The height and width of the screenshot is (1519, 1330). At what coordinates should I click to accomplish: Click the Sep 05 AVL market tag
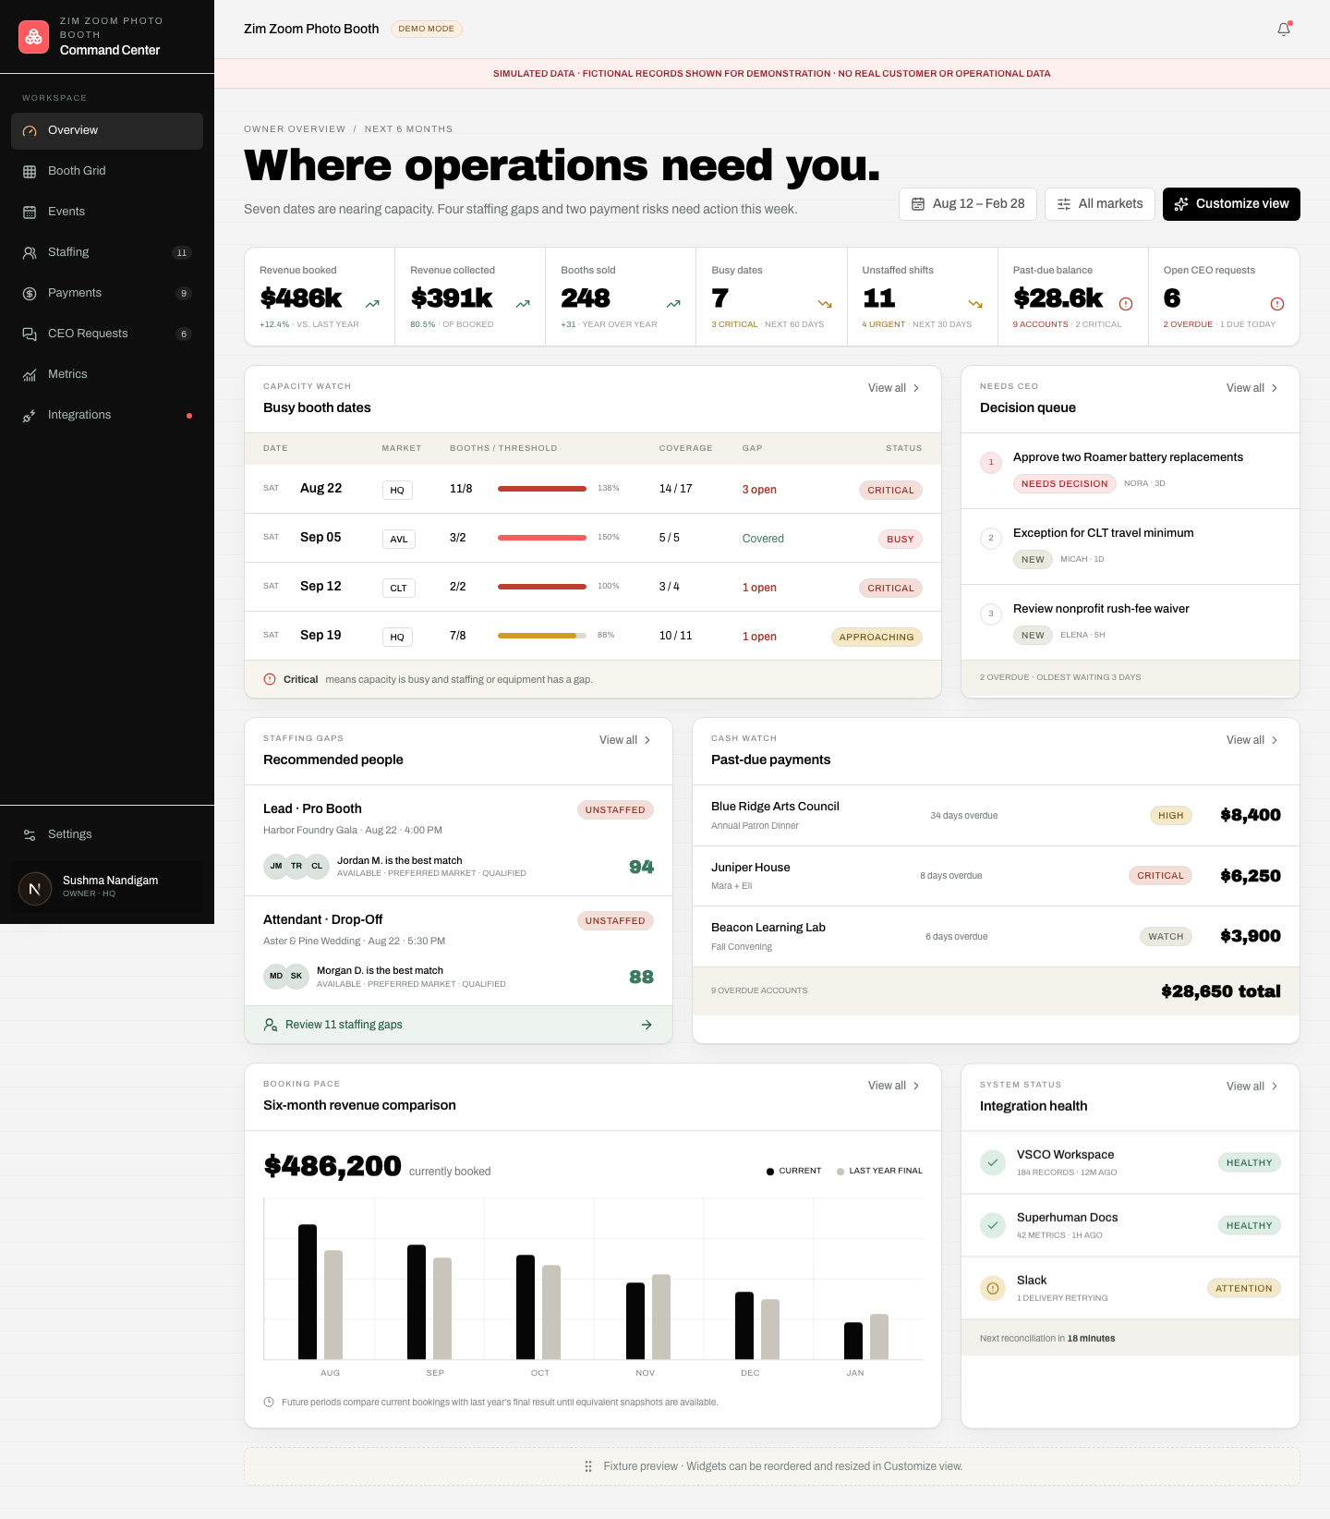pyautogui.click(x=399, y=540)
